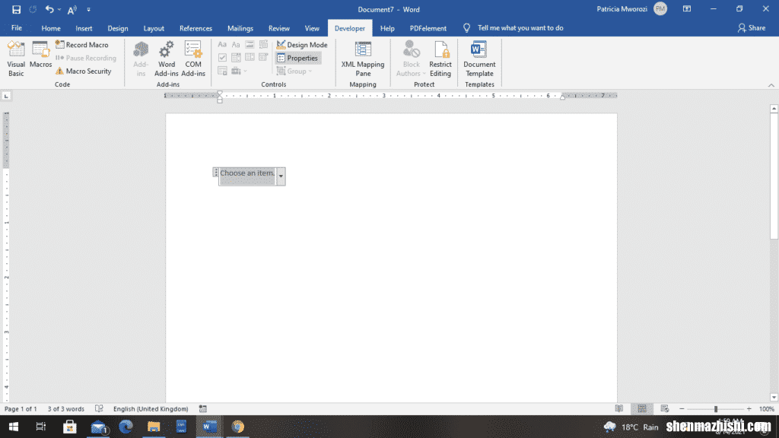Open zoom dialog from 100% label
Viewport: 779px width, 438px height.
[x=767, y=408]
